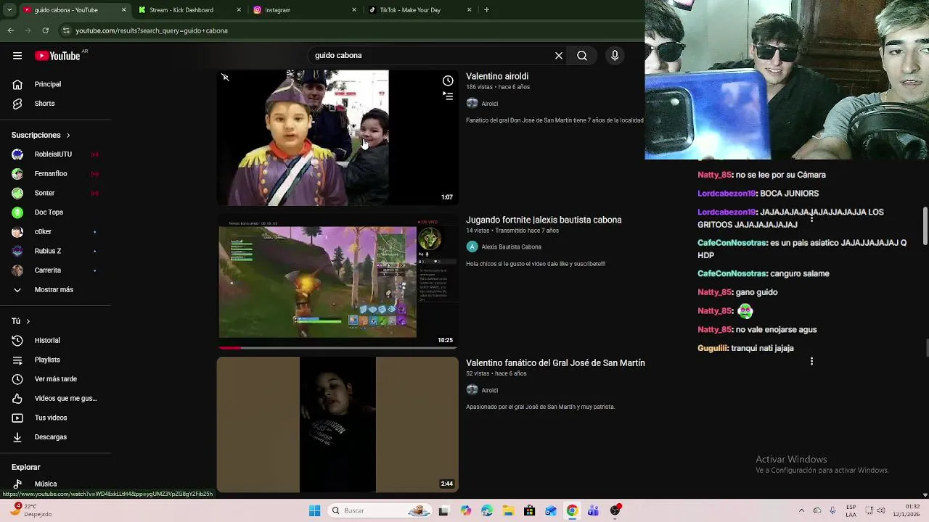
Task: Go to the YouTube logo home
Action: tap(57, 56)
